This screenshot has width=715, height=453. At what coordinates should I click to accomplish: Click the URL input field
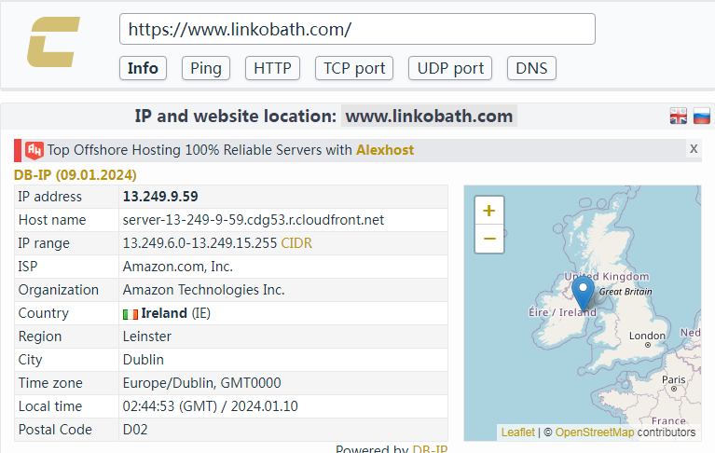(357, 29)
